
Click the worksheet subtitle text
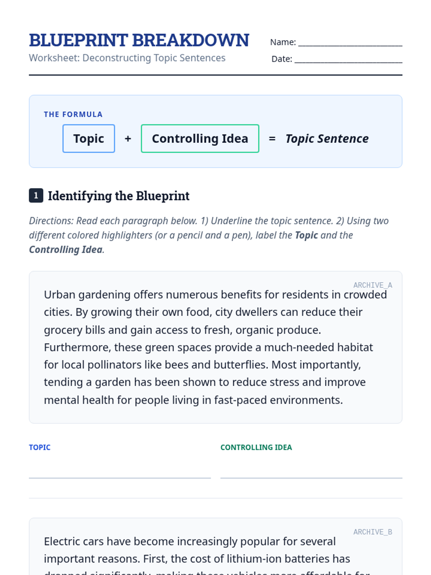pyautogui.click(x=127, y=58)
